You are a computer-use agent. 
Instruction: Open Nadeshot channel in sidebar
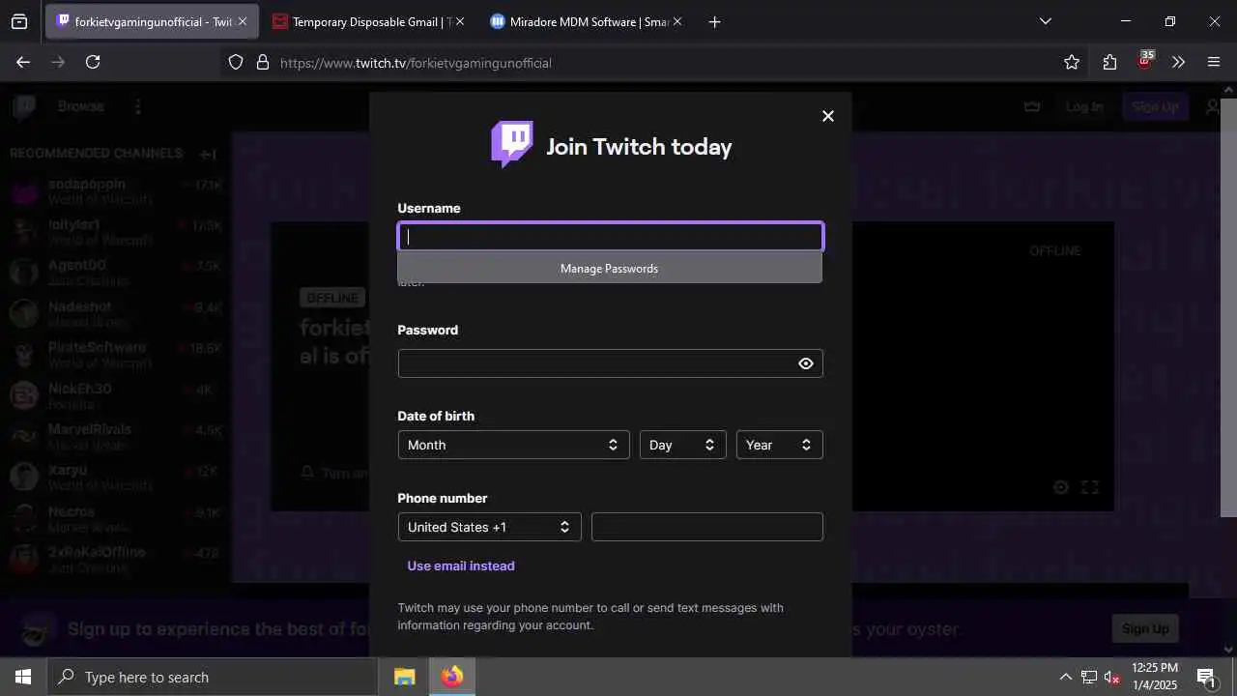tap(116, 313)
